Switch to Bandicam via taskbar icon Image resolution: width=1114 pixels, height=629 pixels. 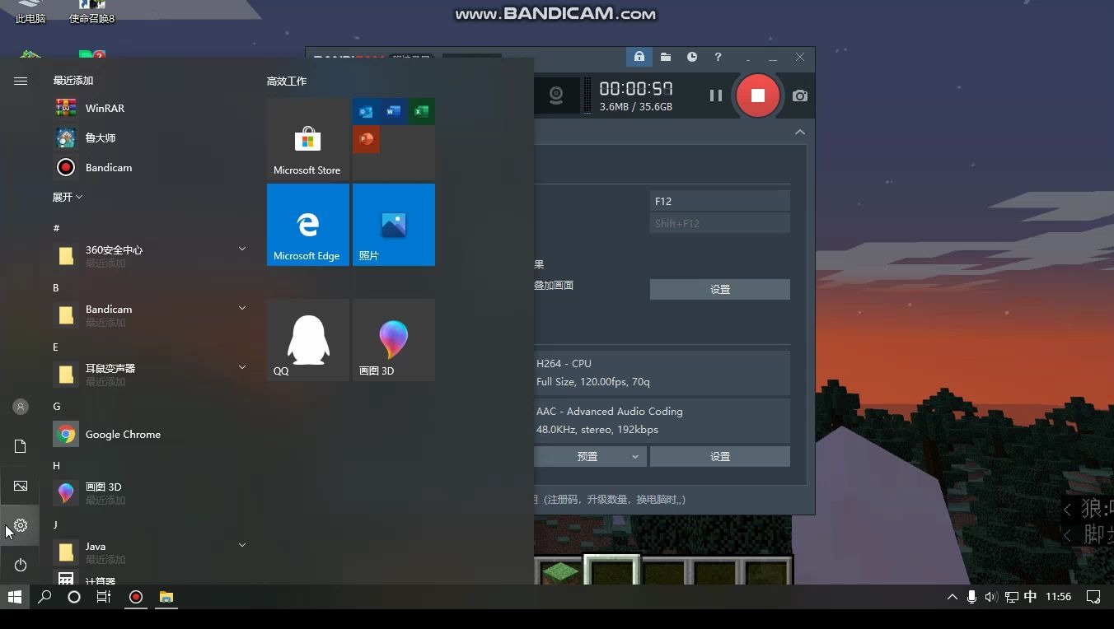coord(136,597)
